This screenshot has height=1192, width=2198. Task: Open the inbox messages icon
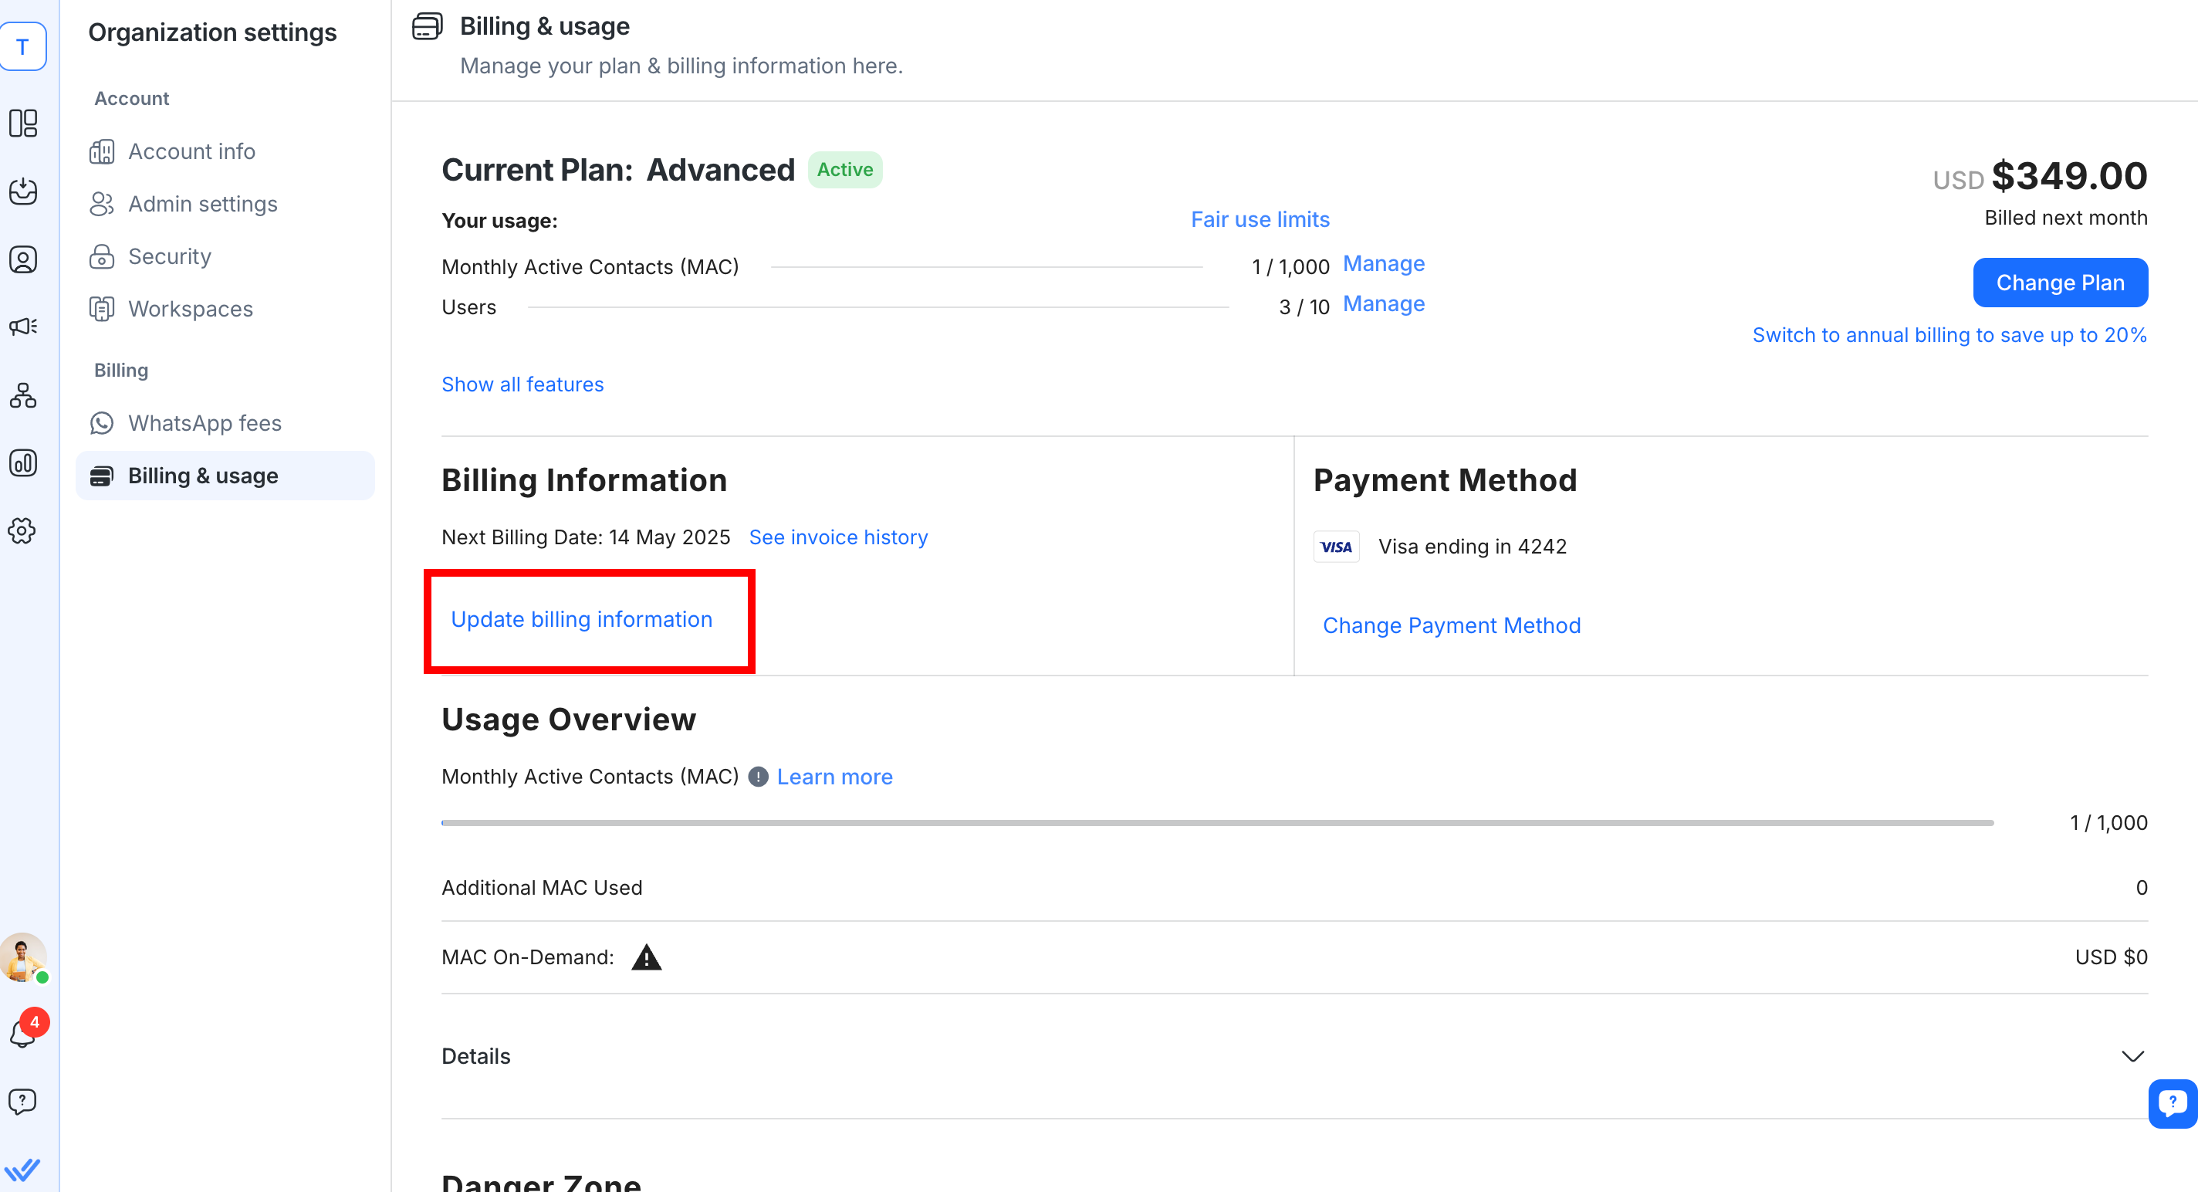click(23, 191)
